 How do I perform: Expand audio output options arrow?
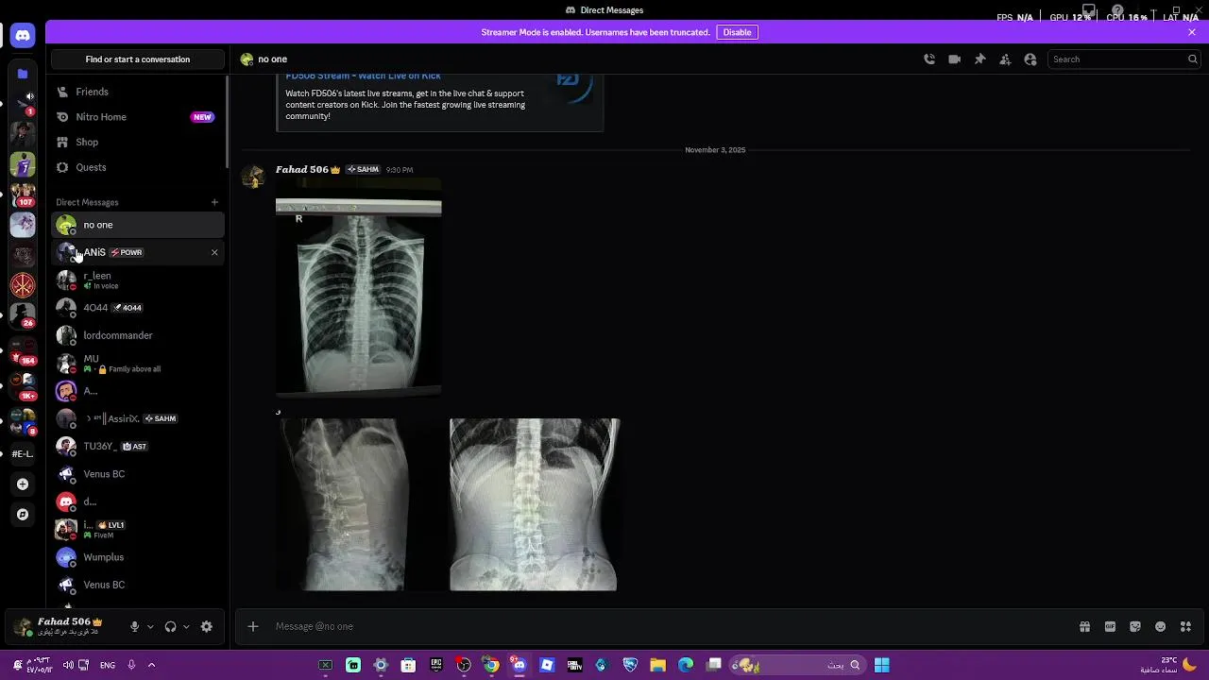[186, 626]
